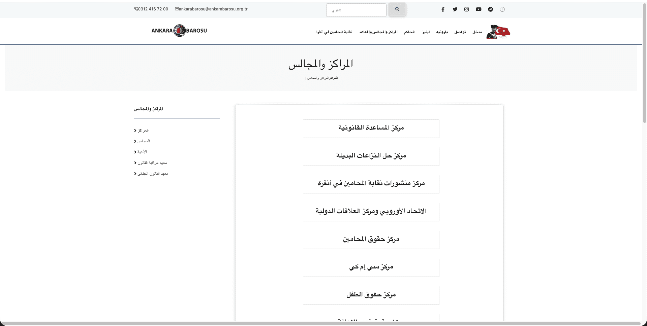Open الاتحاد الأوروبي ومركز العلاقات الدولية button

point(371,212)
